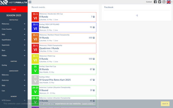
Task: Open the Twitter social icon
Action: (x=159, y=2)
